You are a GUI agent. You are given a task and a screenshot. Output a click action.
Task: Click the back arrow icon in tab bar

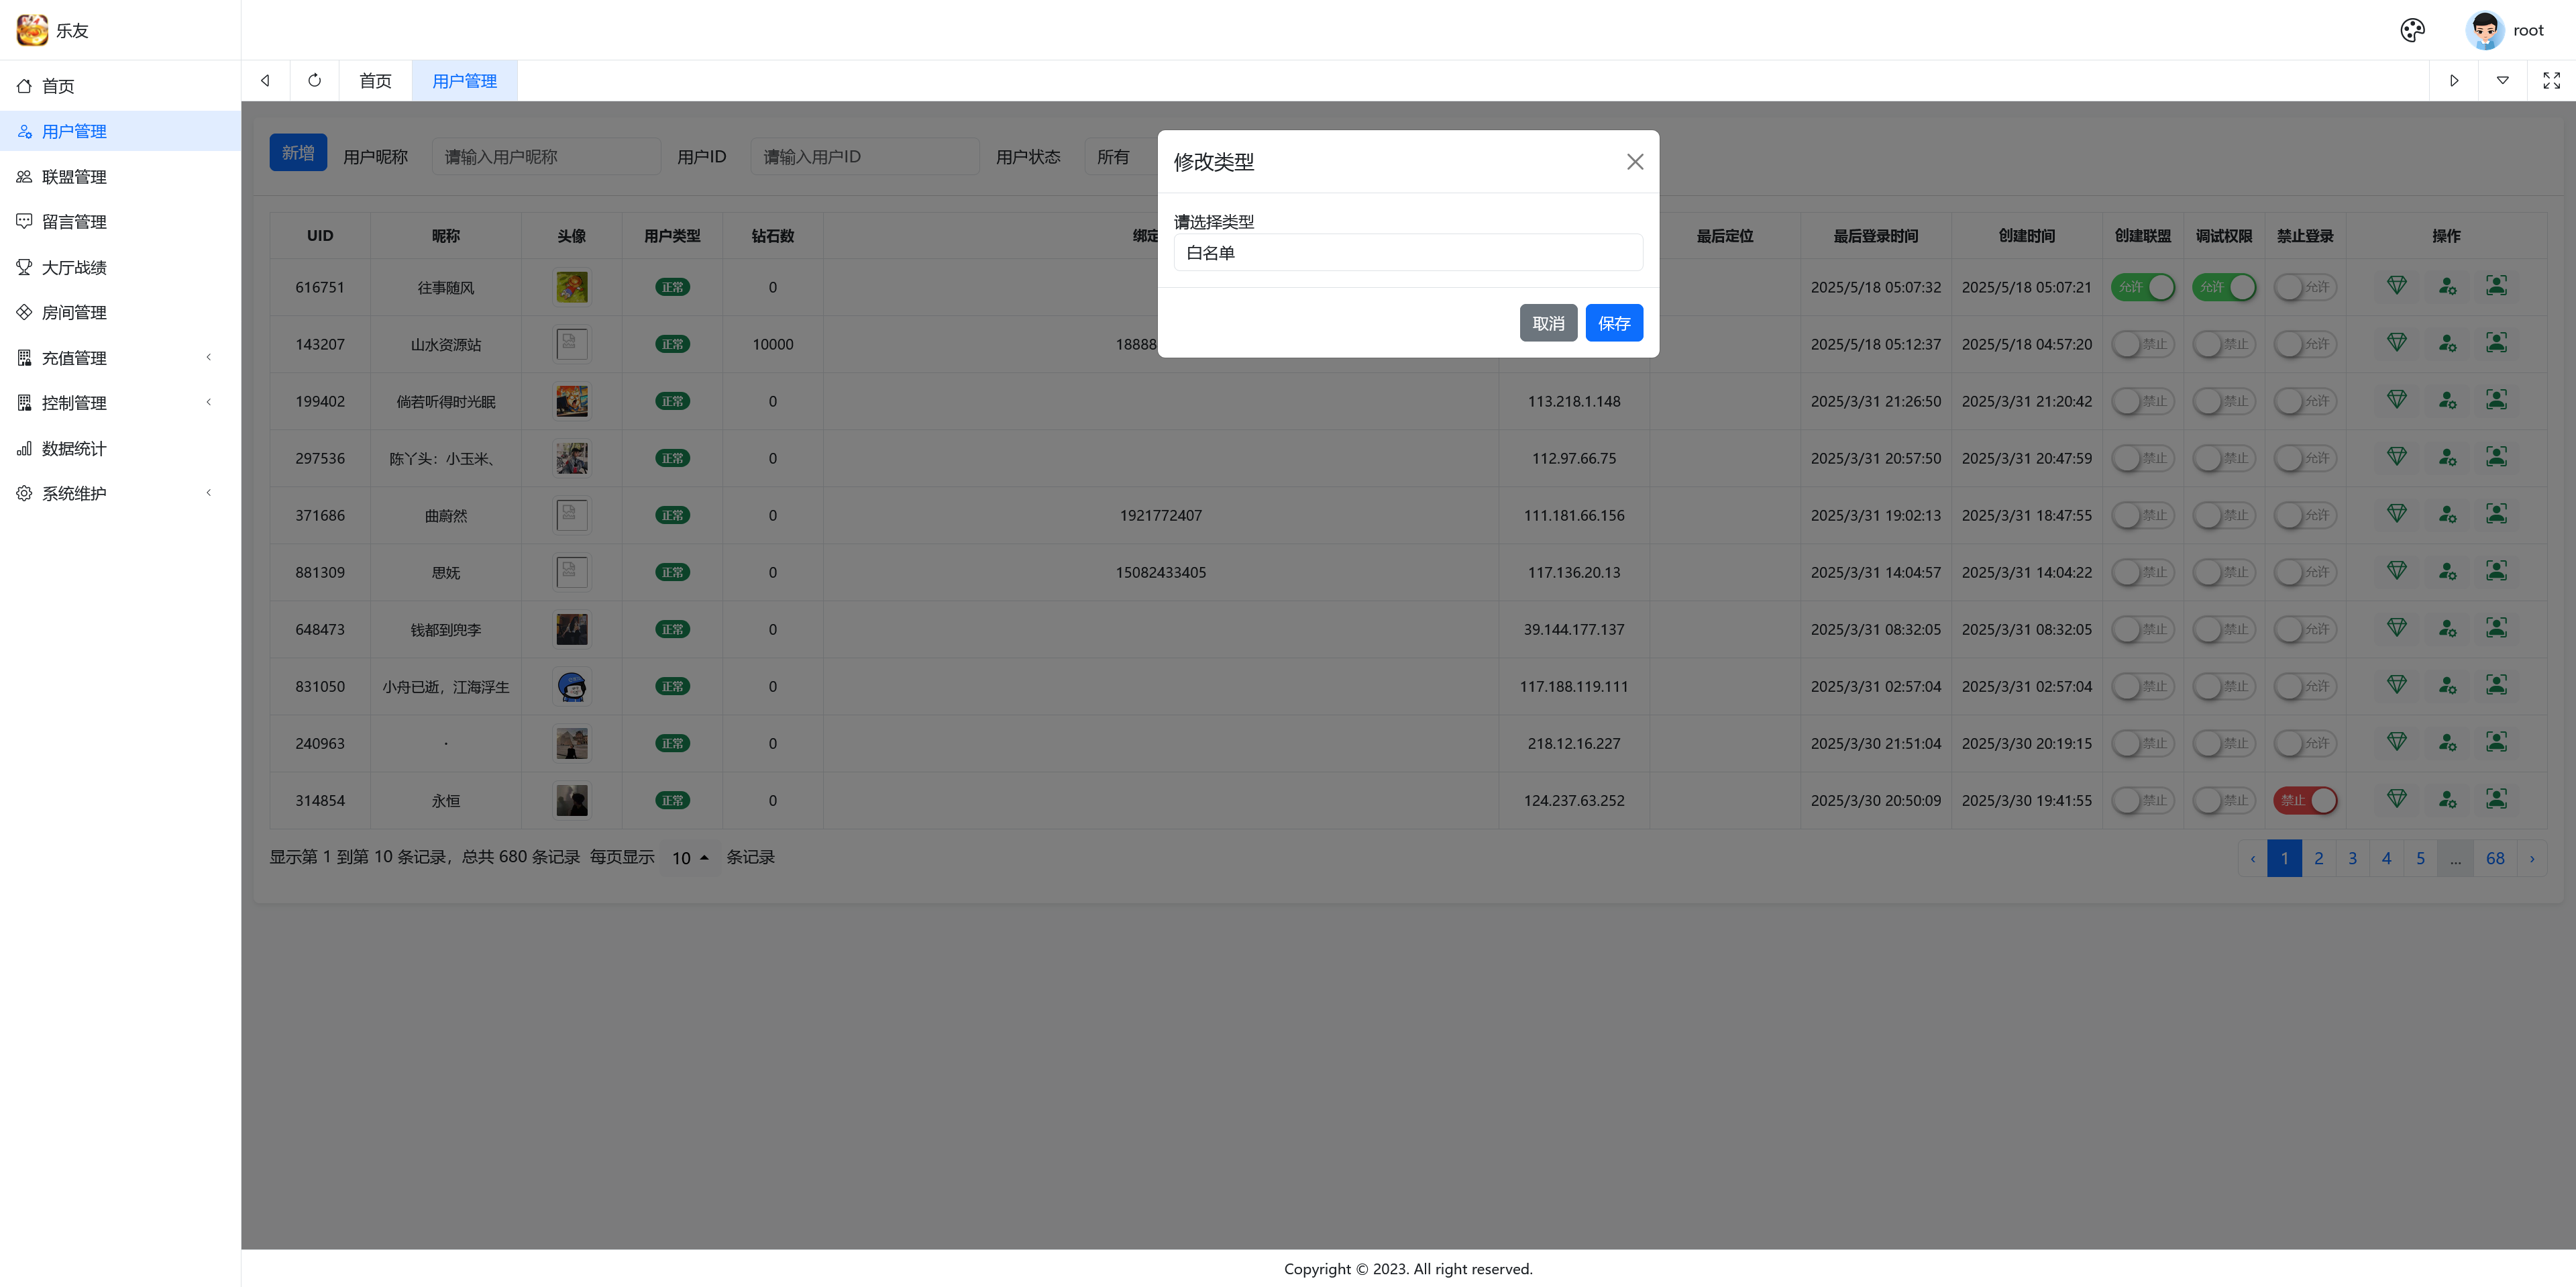pos(265,80)
